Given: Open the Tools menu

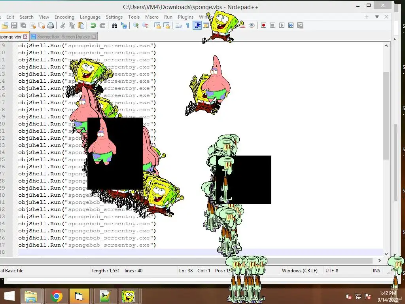Looking at the screenshot, I should pos(134,17).
